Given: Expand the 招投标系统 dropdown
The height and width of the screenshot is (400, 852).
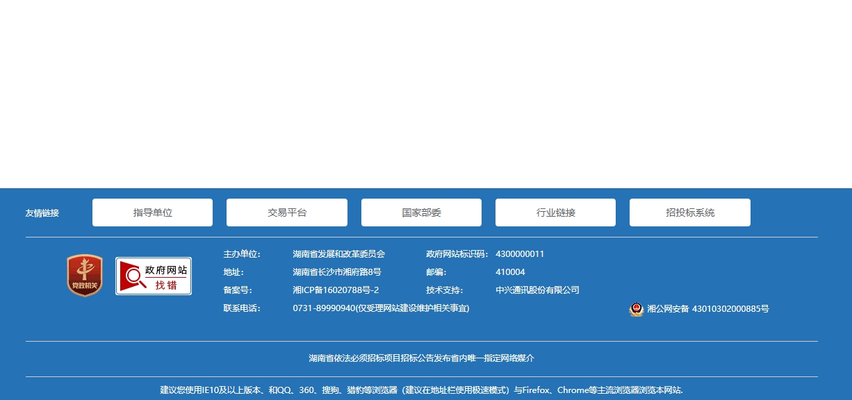Looking at the screenshot, I should pos(689,212).
